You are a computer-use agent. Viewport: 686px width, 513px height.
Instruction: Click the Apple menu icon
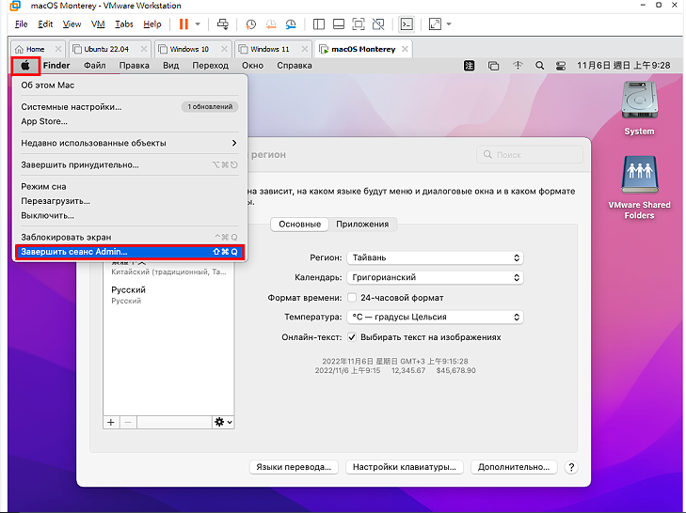[25, 66]
